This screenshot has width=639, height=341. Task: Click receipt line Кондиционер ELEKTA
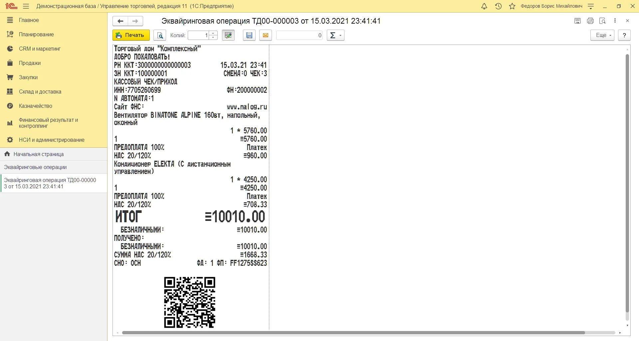[x=172, y=168]
